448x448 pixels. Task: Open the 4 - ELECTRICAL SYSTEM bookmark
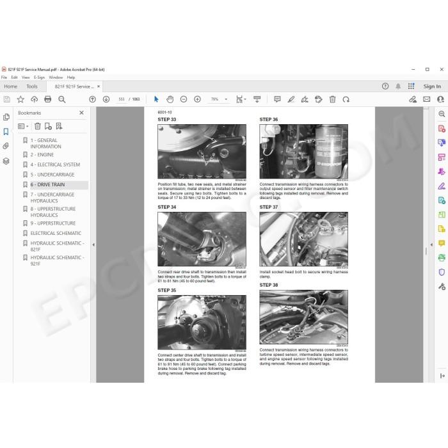(55, 164)
